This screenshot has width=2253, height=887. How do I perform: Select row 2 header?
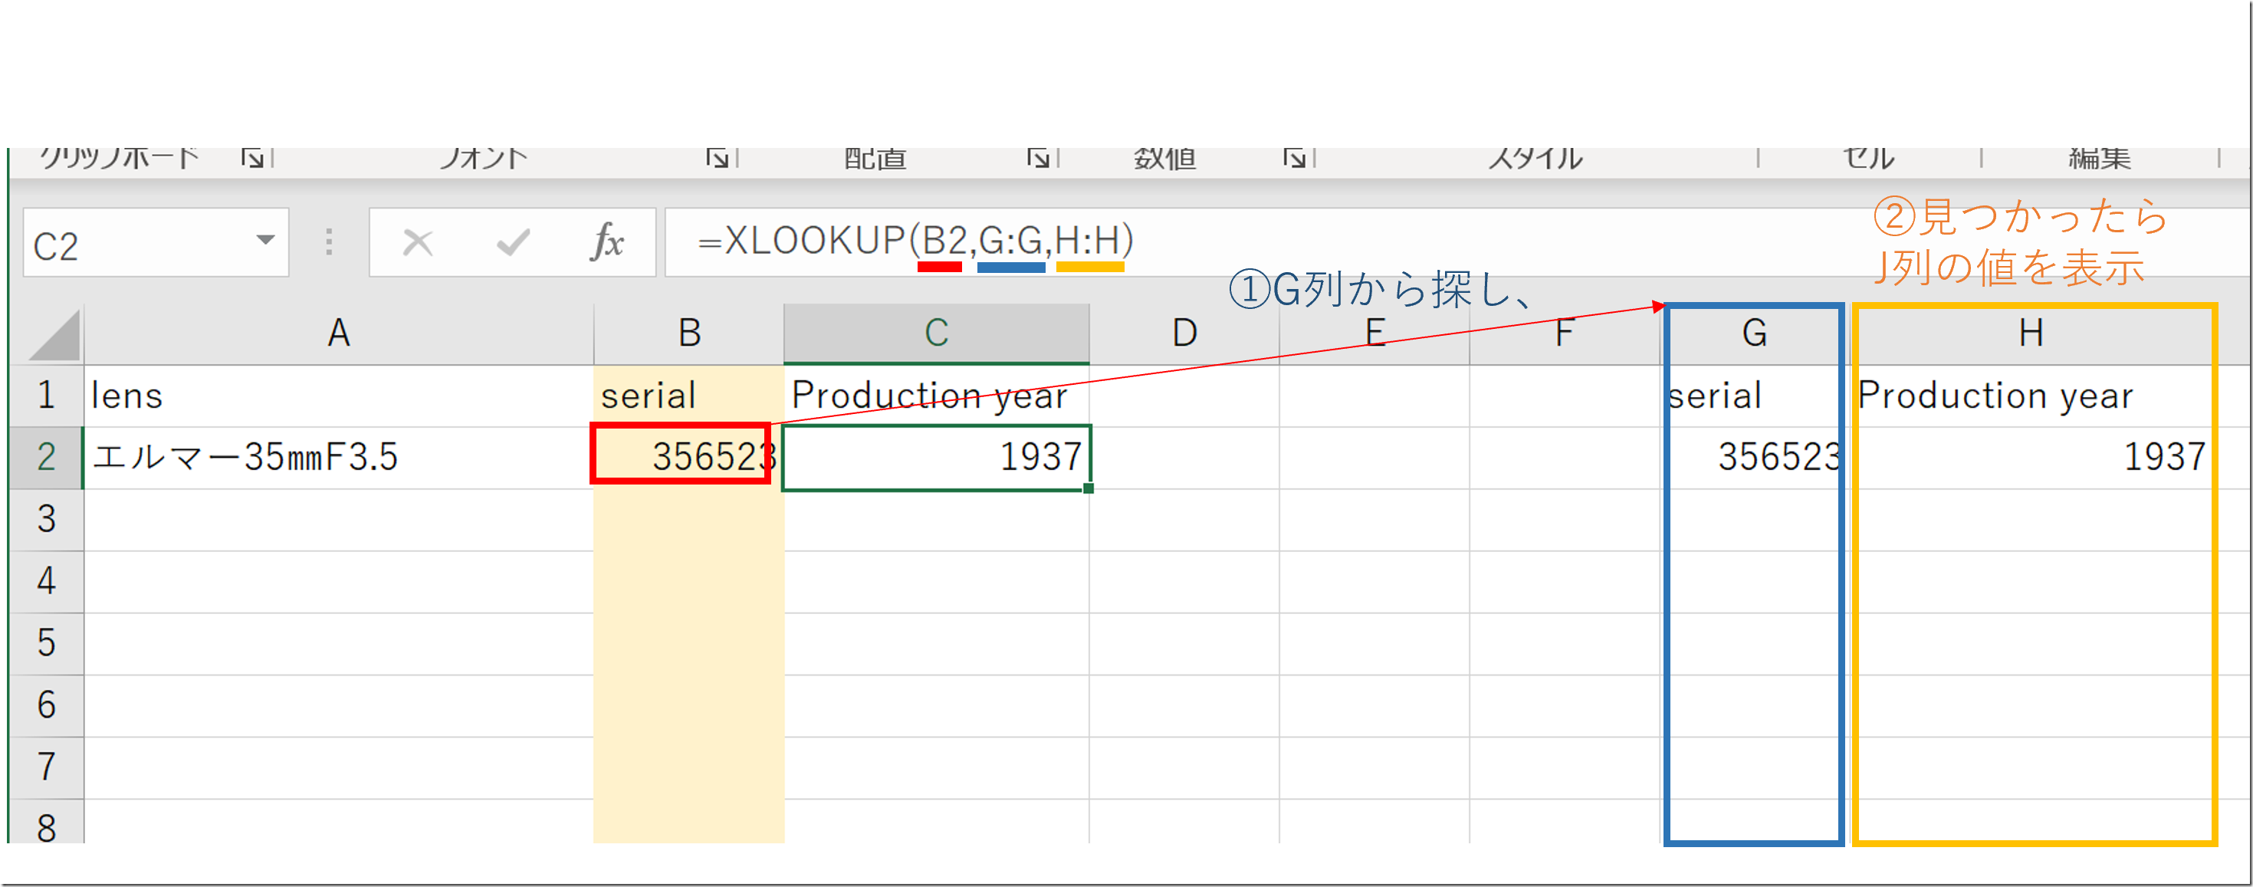[x=46, y=458]
